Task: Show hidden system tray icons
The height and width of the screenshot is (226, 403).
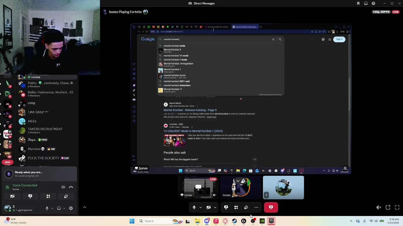Action: point(351,221)
